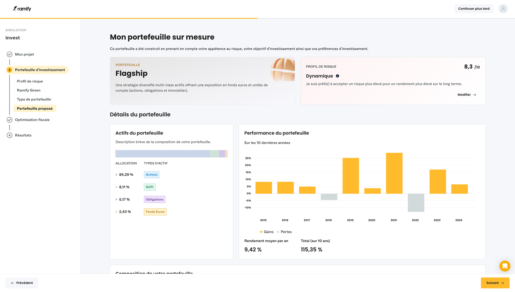Viewport: 515px width, 292px height.
Task: Click the Optimisation fiscale checkmark icon
Action: pyautogui.click(x=10, y=119)
